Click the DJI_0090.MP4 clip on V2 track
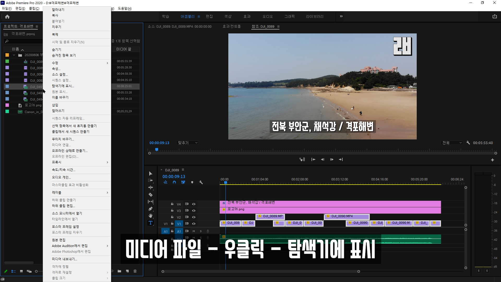The image size is (501, 282). 347,216
